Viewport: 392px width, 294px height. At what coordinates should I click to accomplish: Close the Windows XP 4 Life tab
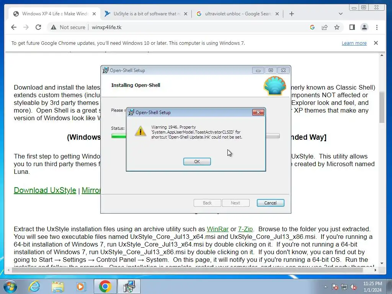click(x=94, y=14)
